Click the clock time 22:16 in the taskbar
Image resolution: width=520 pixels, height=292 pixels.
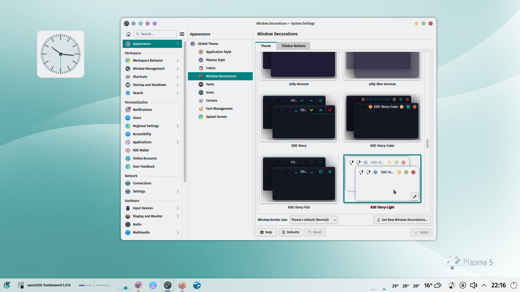[499, 285]
